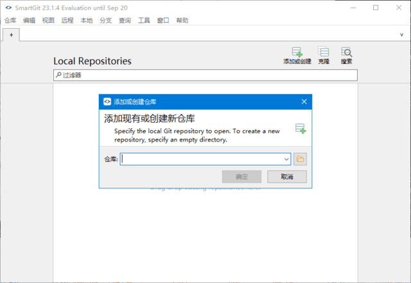Close the SmartGit main window
Screen dimensions: 411x283
tap(399, 8)
